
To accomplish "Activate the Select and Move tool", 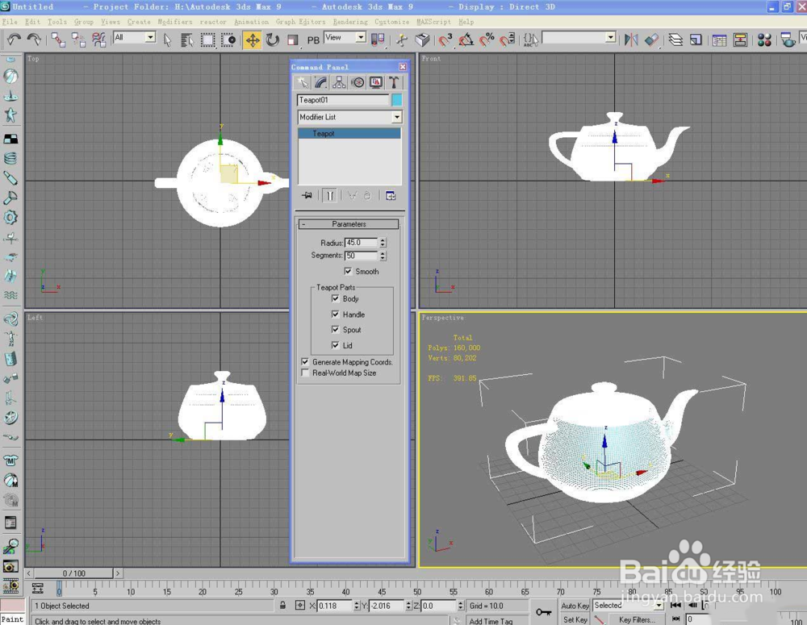I will click(252, 40).
